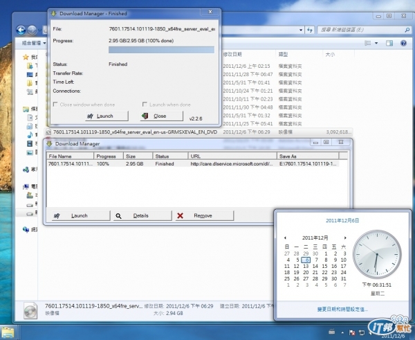Select December 6 in the calendar
415x340 pixels.
pyautogui.click(x=306, y=260)
